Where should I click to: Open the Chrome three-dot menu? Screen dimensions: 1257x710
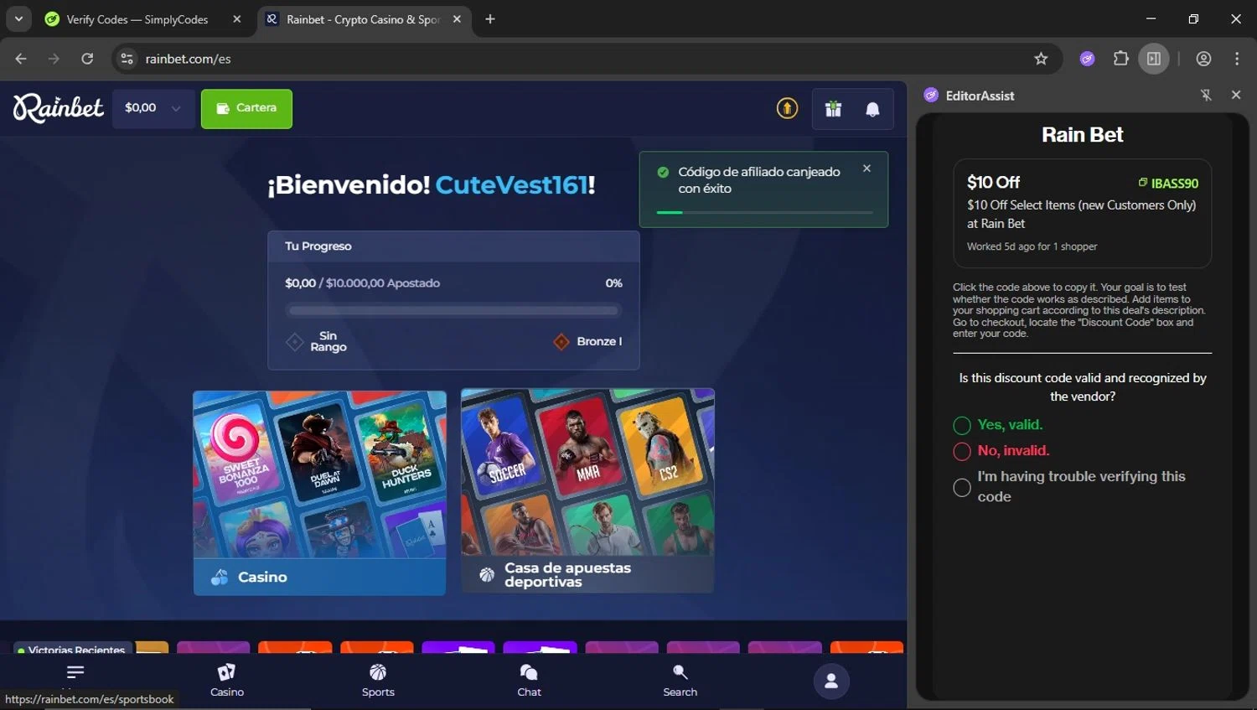point(1237,59)
